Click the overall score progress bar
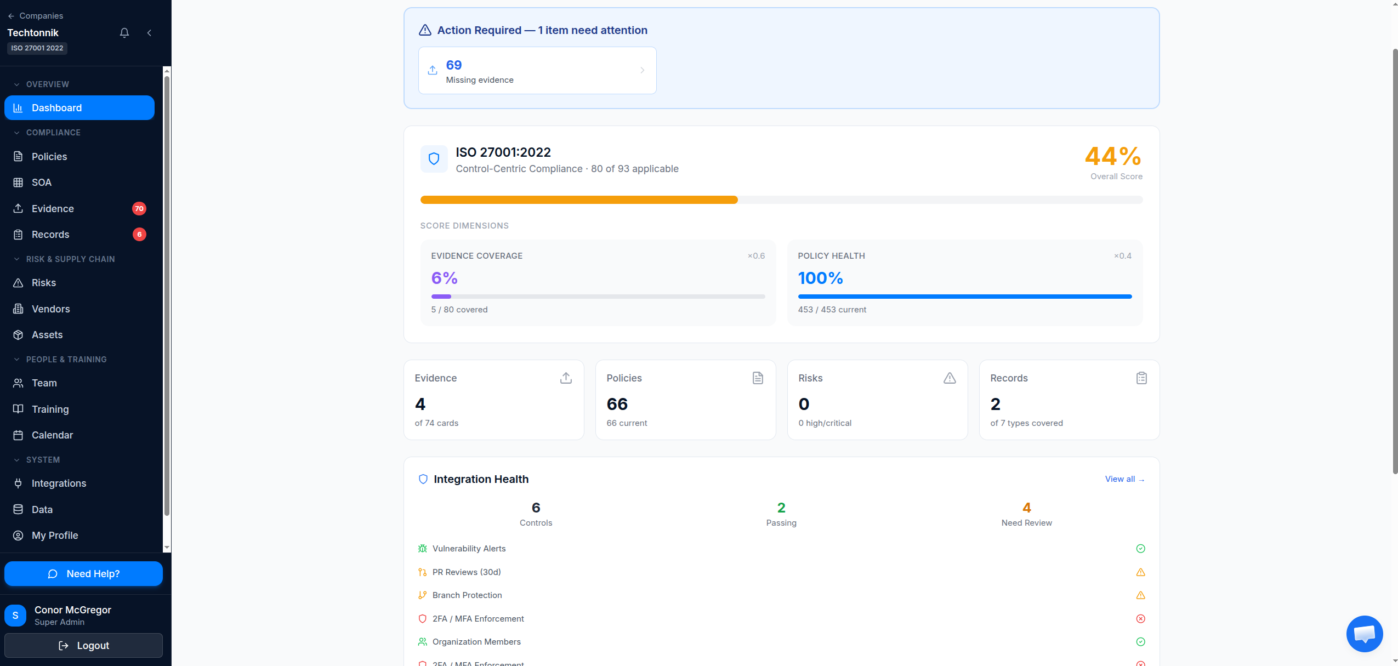The width and height of the screenshot is (1398, 666). click(781, 200)
